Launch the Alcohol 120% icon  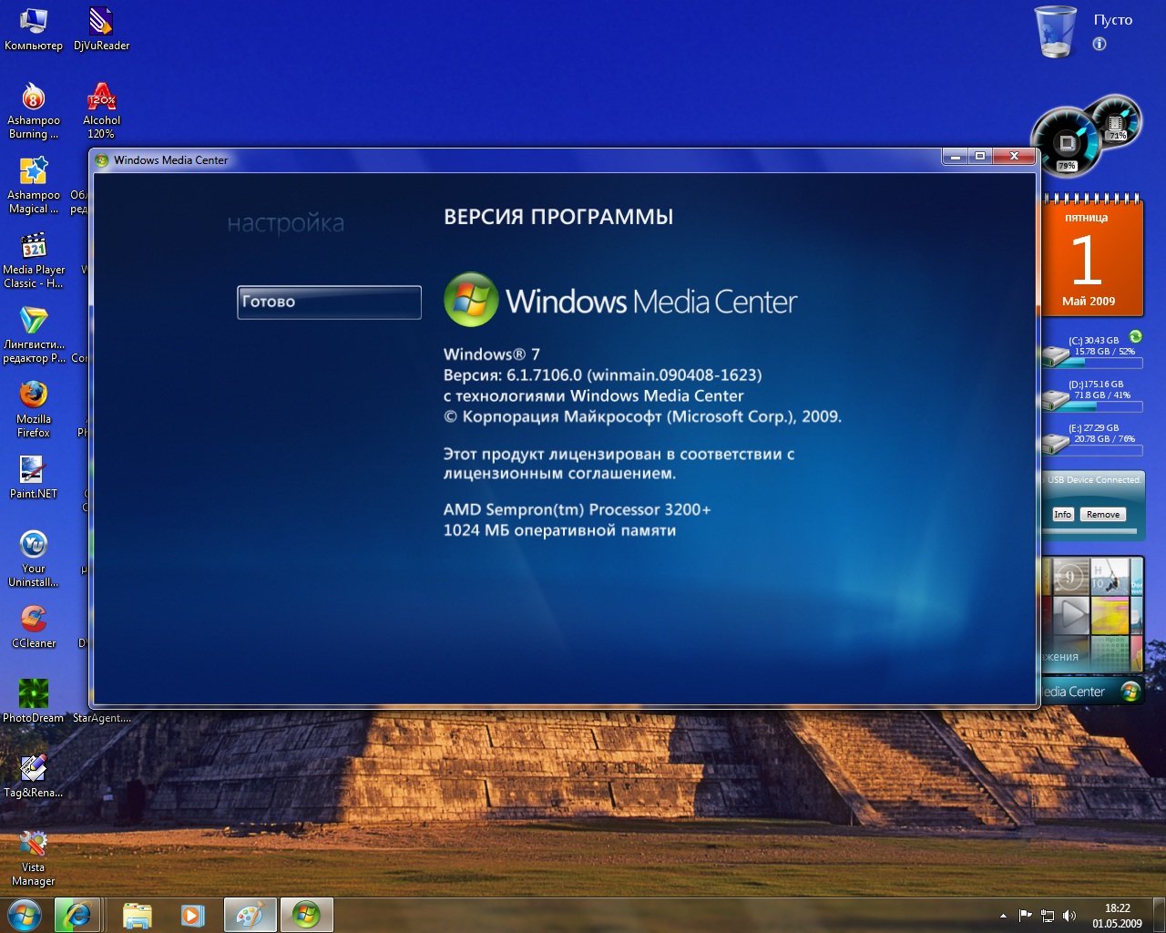click(101, 110)
